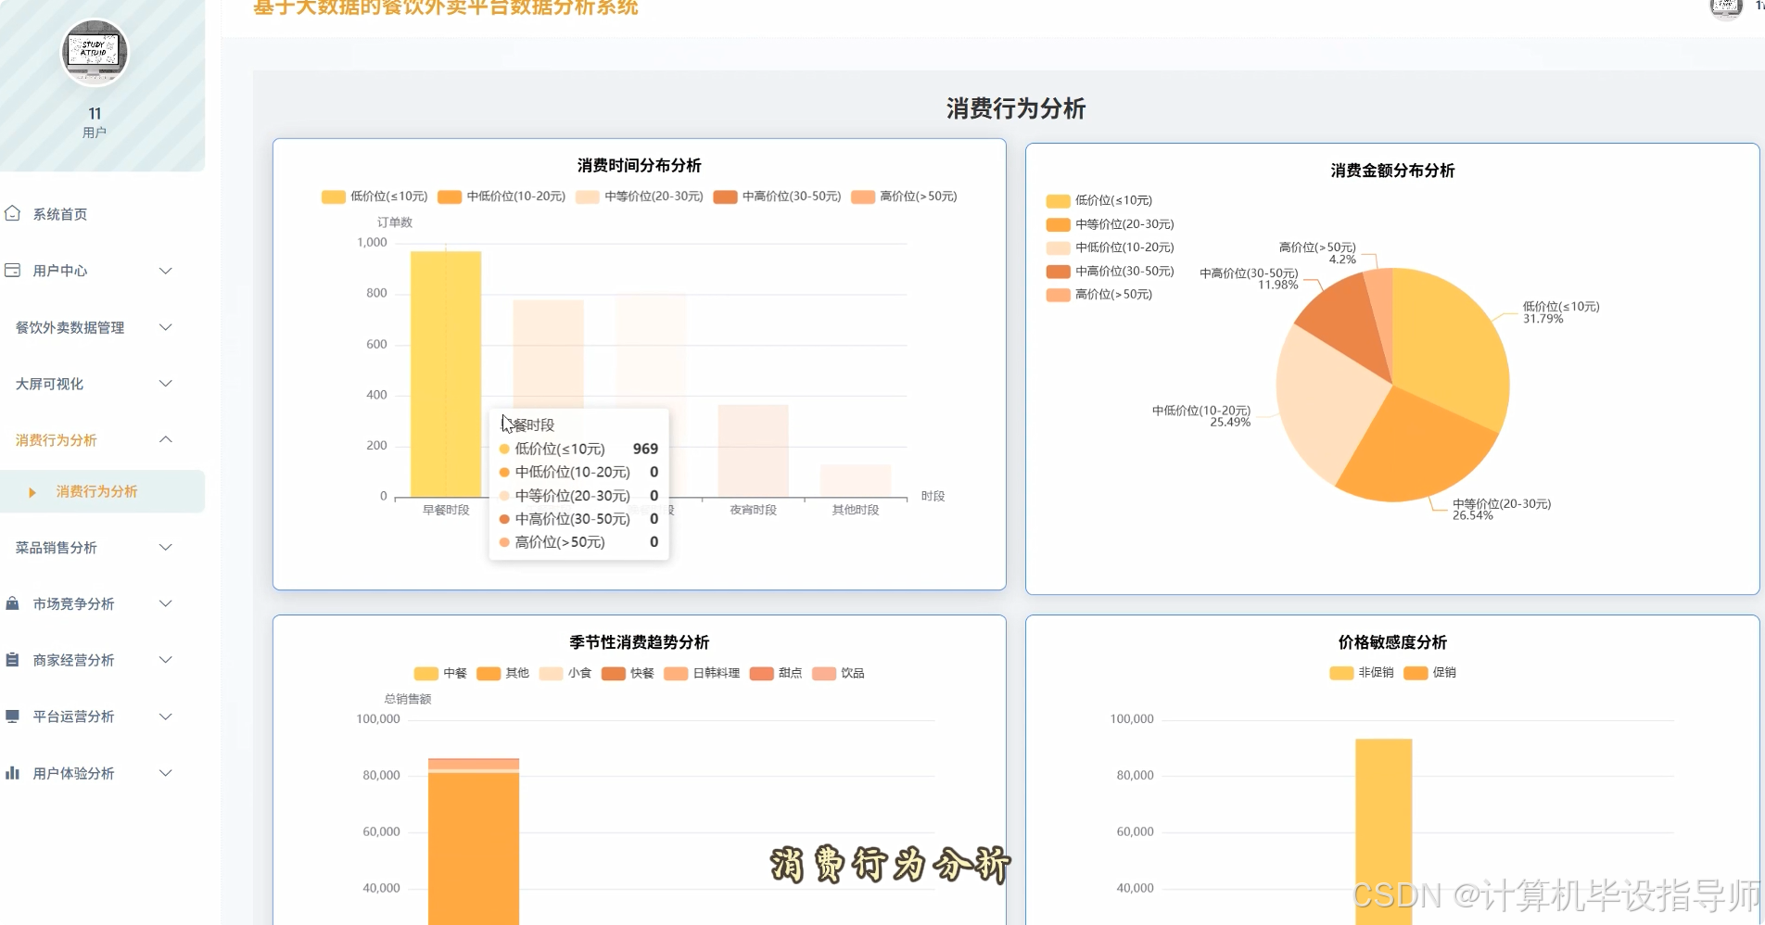Click the 消费金额分布分析 chart title
Screen dimensions: 1765x925
coord(1392,171)
